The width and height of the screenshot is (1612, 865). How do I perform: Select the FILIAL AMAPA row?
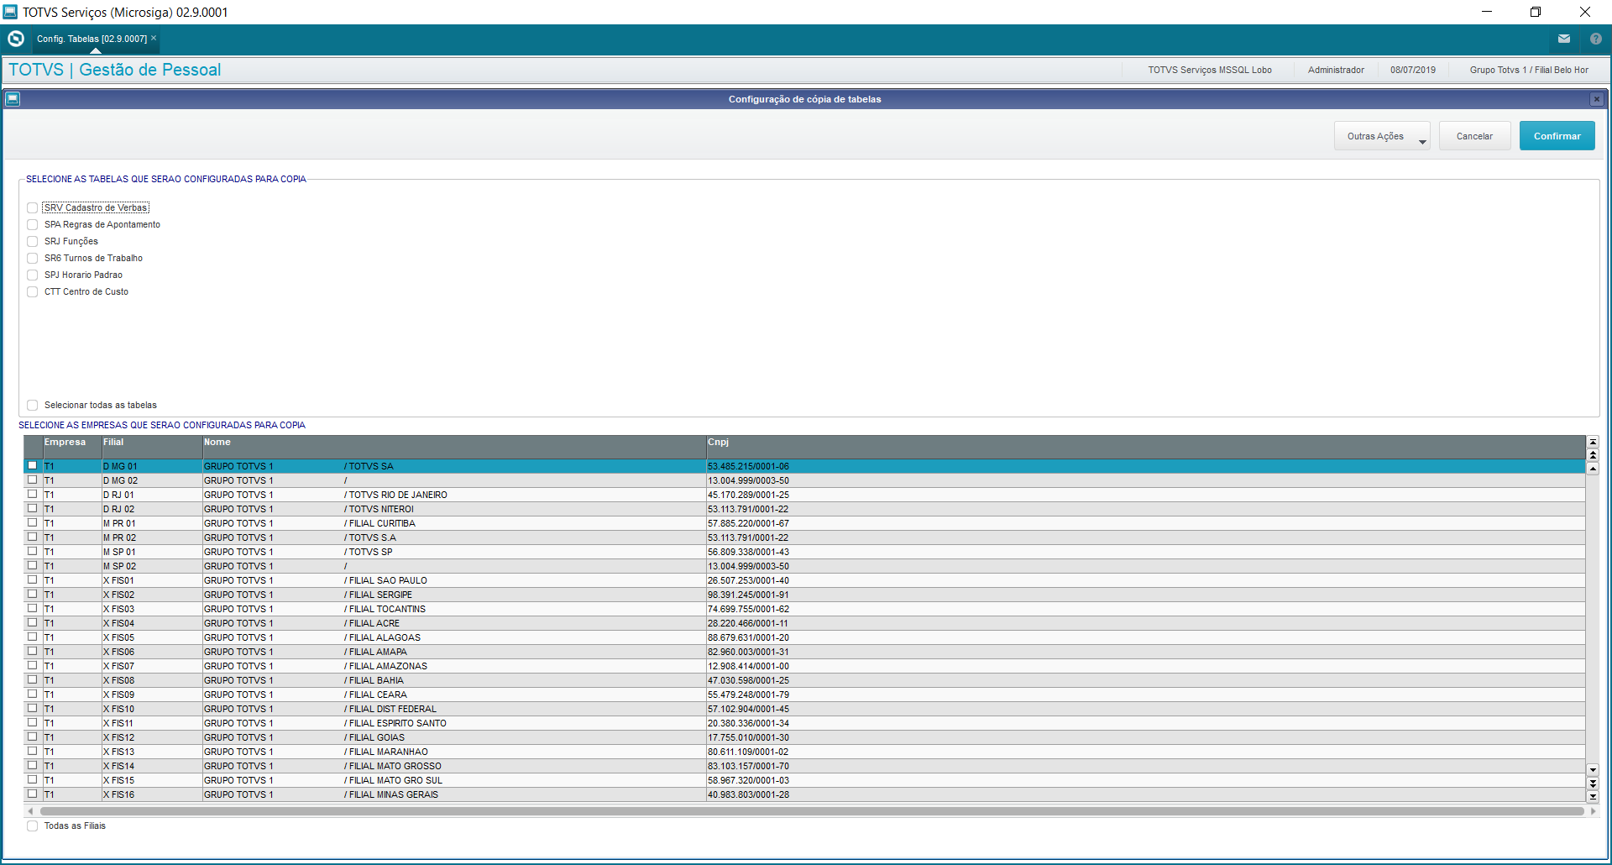(804, 652)
